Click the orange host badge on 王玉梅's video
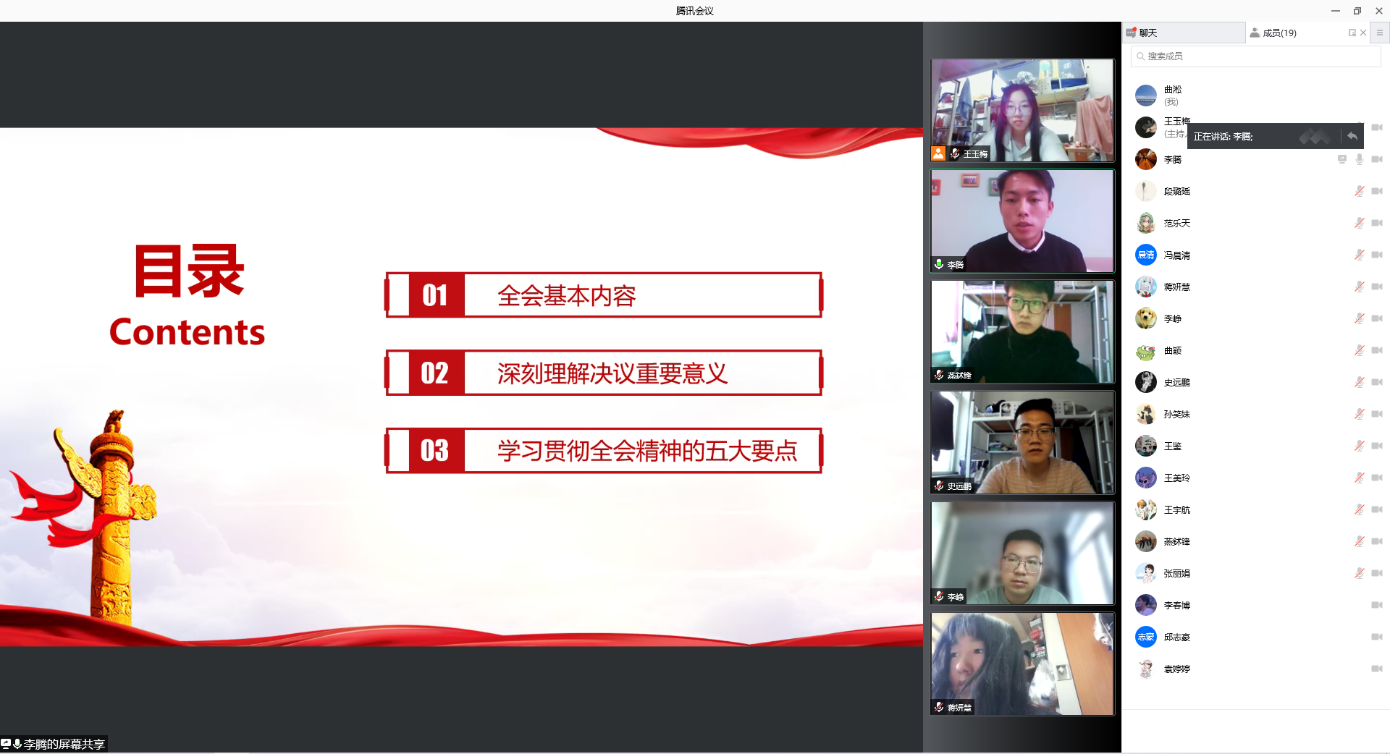 point(938,153)
